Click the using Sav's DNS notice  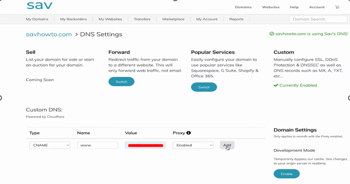click(x=308, y=34)
